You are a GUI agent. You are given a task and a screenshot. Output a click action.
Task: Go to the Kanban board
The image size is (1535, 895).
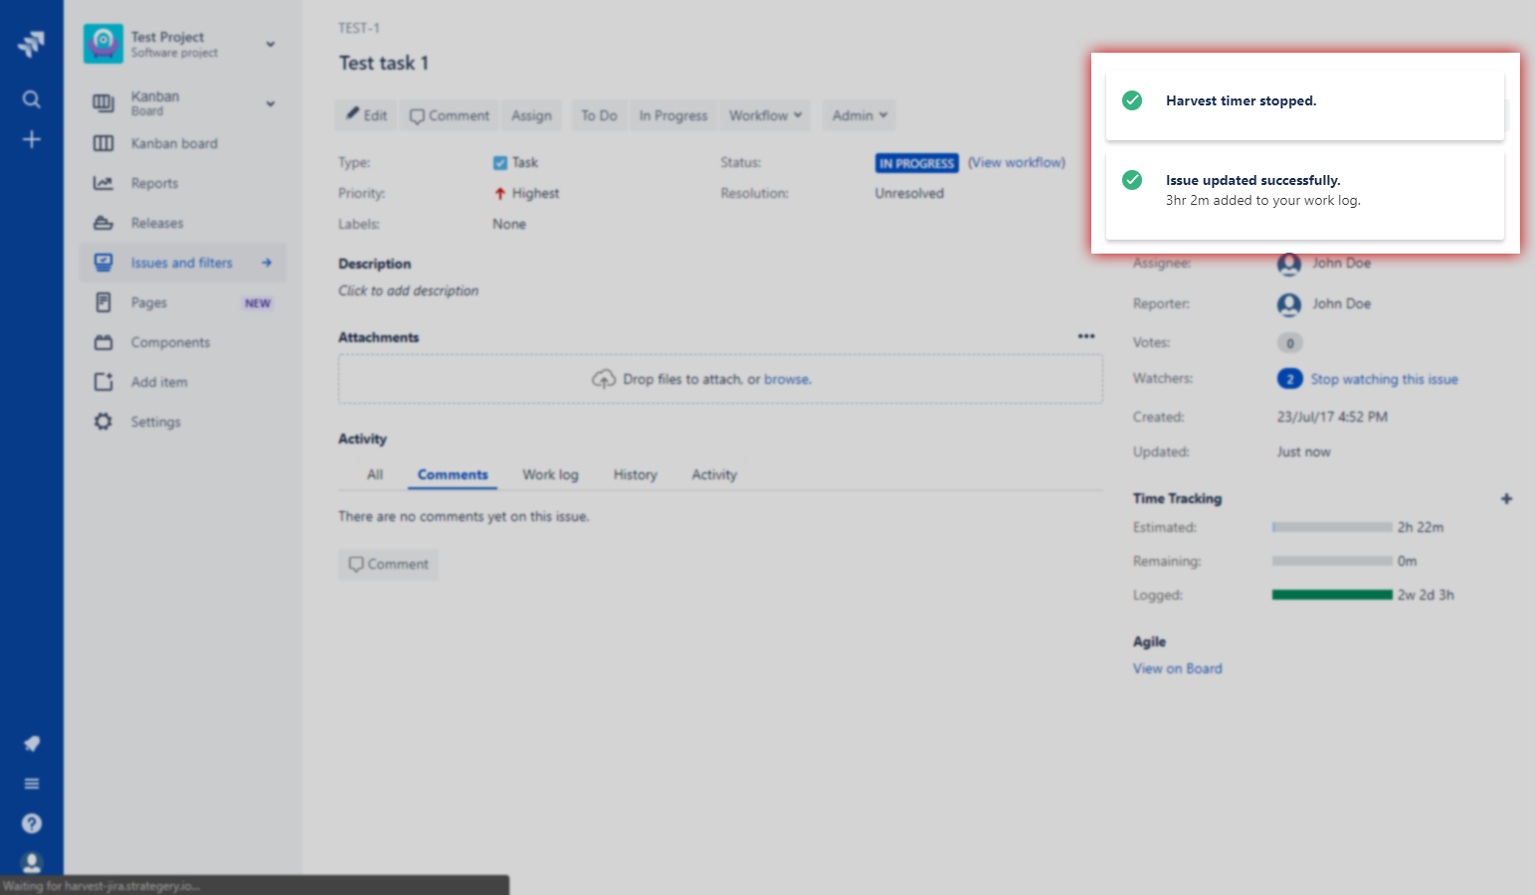174,143
